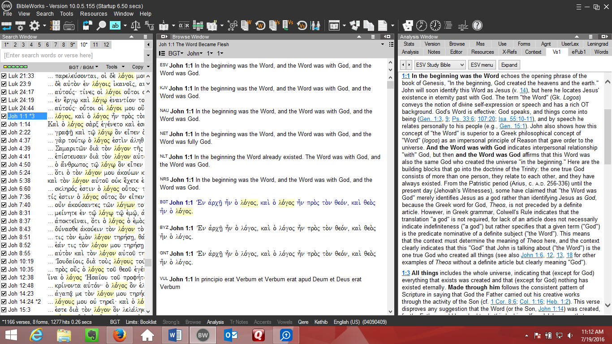
Task: Uncheck the Joh 1:14 verse checkbox
Action: [4, 124]
